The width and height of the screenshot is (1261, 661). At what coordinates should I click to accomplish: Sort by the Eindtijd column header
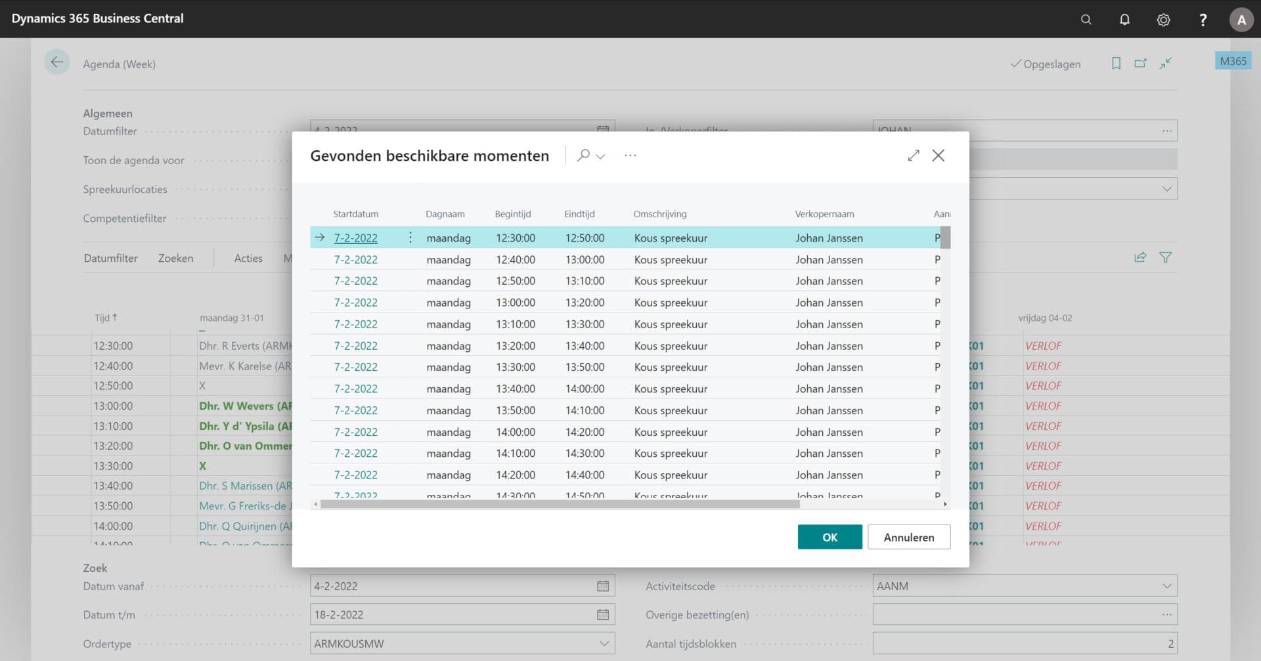579,214
